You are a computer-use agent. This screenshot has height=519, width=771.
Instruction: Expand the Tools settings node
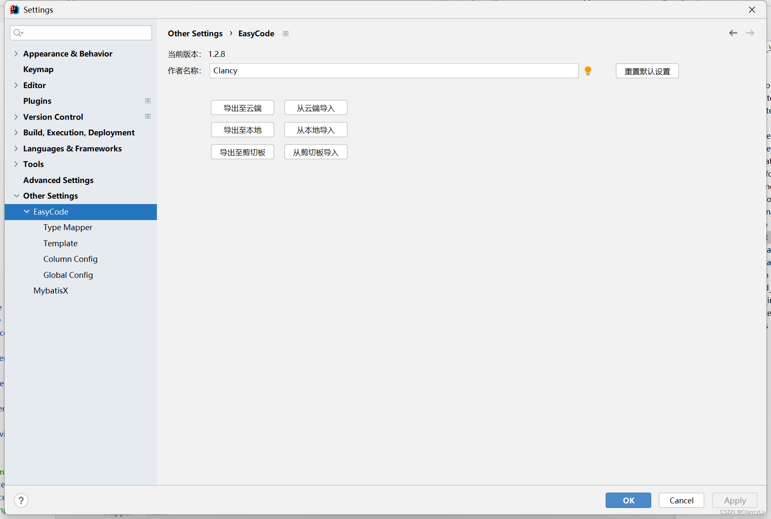[16, 164]
